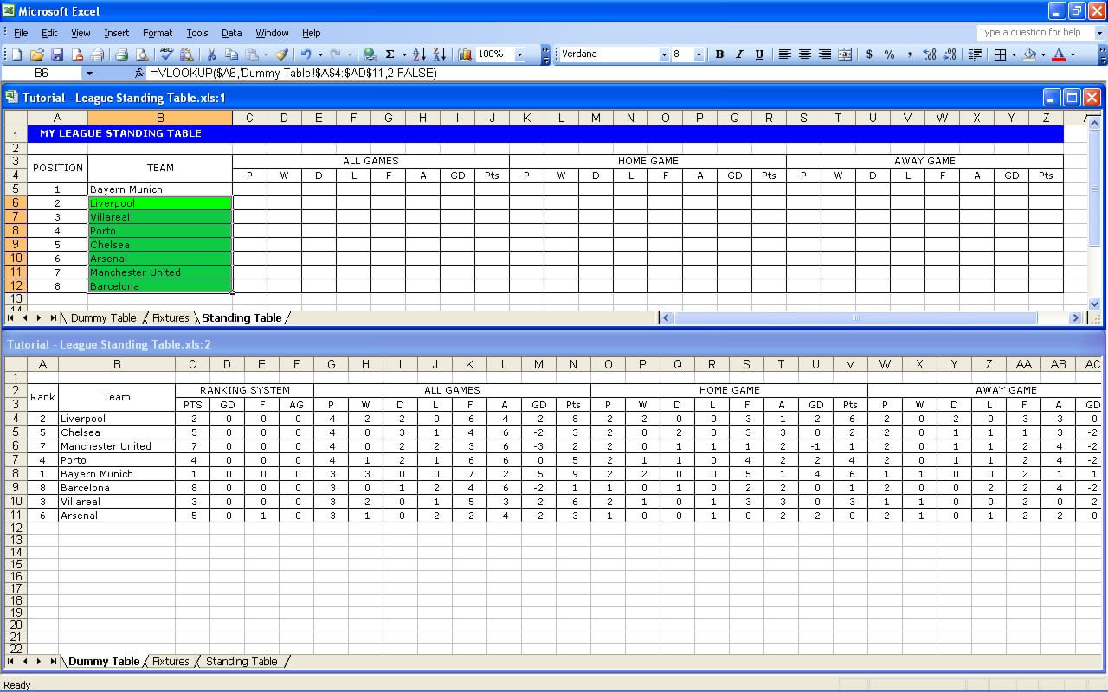Apply Percent style formatting
This screenshot has height=692, width=1108.
tap(889, 54)
